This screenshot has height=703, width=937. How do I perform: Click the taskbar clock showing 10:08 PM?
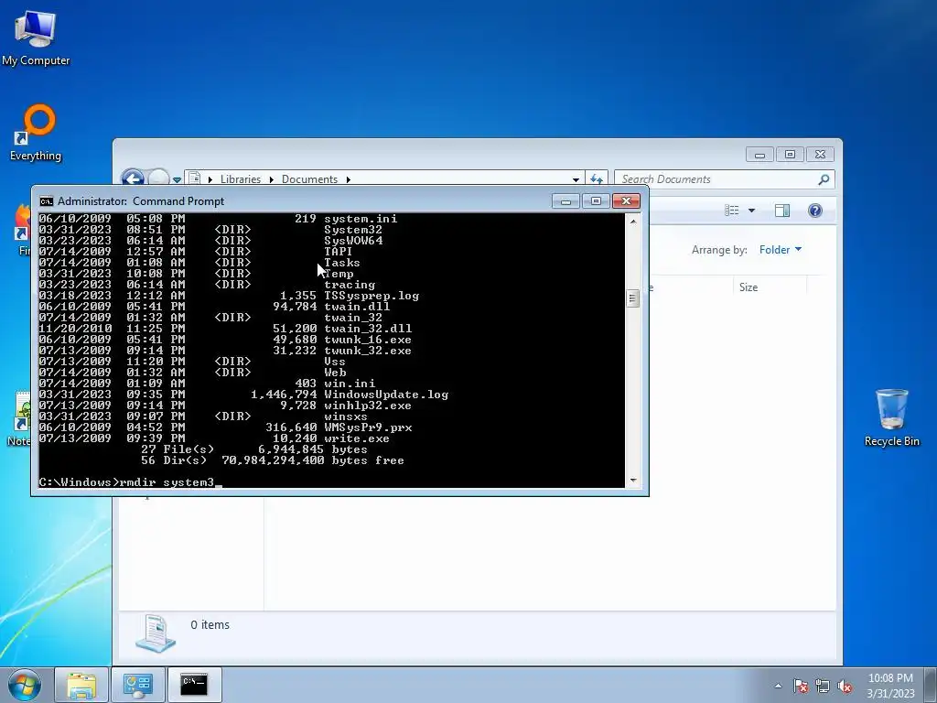890,686
